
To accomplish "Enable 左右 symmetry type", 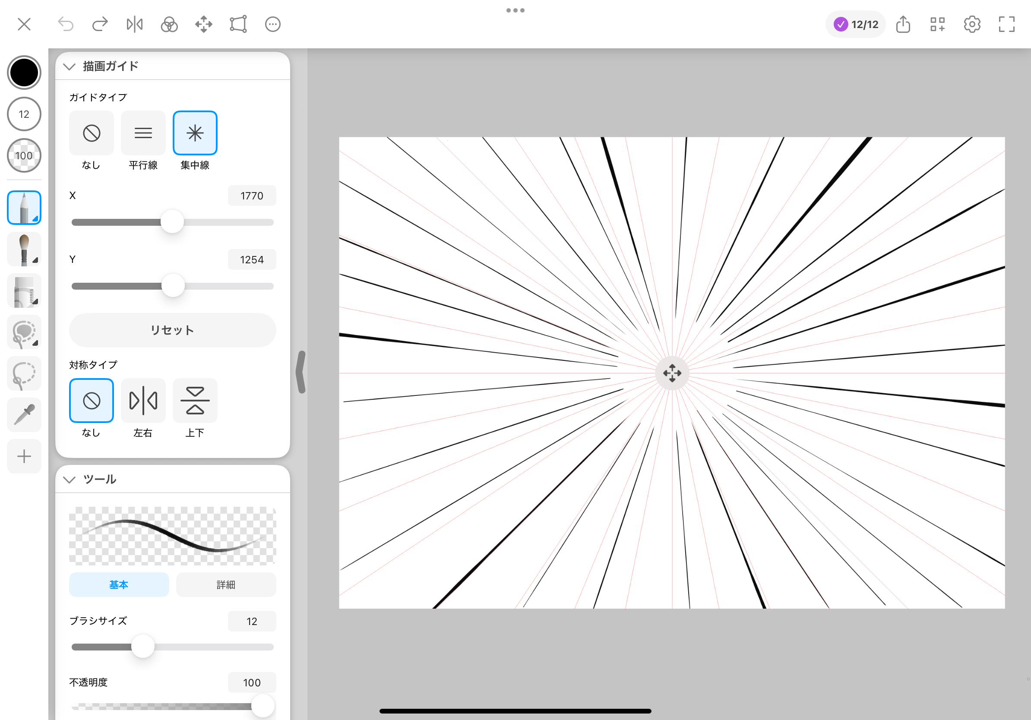I will coord(143,401).
